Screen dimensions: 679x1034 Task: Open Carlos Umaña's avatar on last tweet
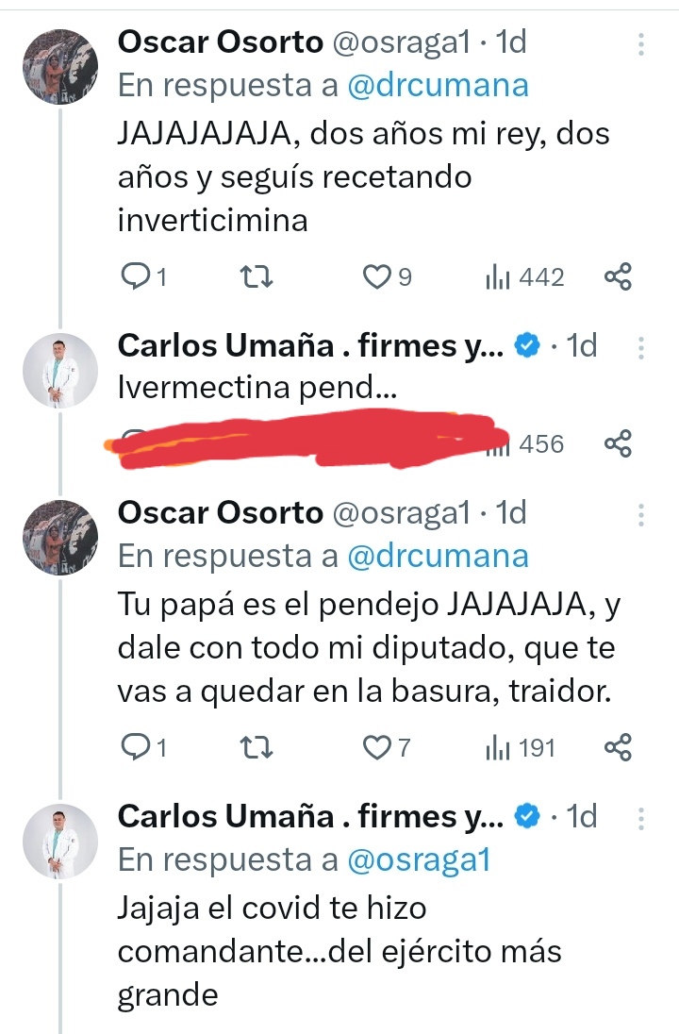(59, 841)
